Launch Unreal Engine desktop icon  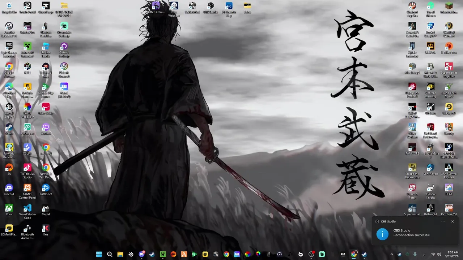pyautogui.click(x=9, y=111)
